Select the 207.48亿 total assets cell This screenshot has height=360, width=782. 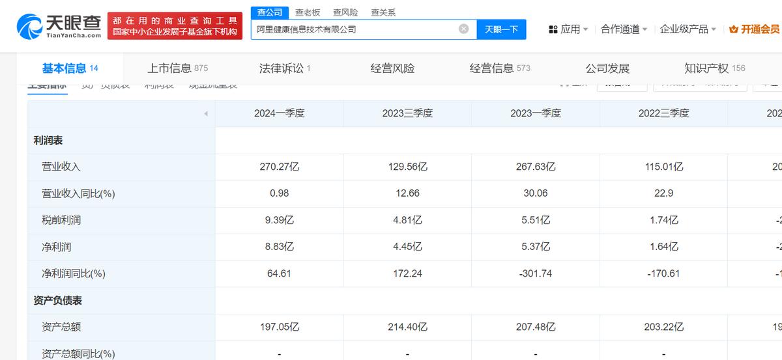[536, 327]
